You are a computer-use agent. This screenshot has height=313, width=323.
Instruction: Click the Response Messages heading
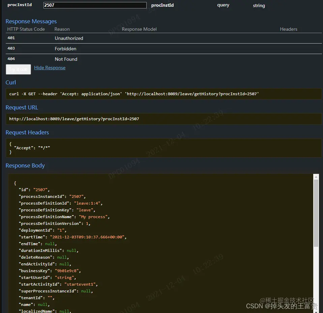(31, 22)
